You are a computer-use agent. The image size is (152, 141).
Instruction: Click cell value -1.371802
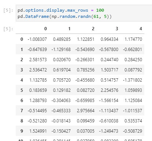point(133,80)
